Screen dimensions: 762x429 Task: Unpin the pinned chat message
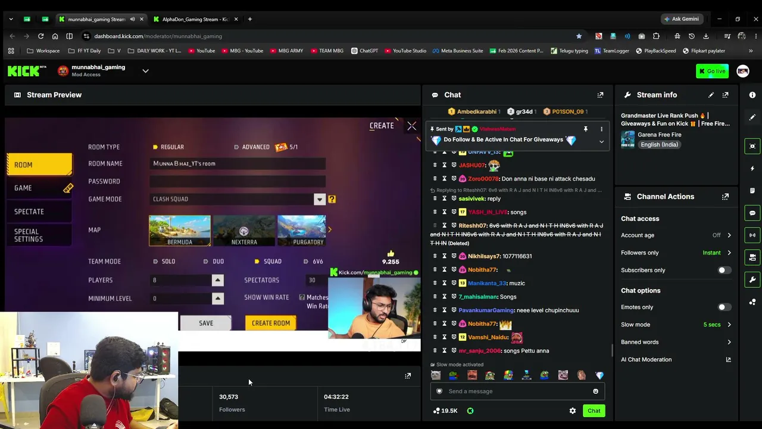point(585,129)
